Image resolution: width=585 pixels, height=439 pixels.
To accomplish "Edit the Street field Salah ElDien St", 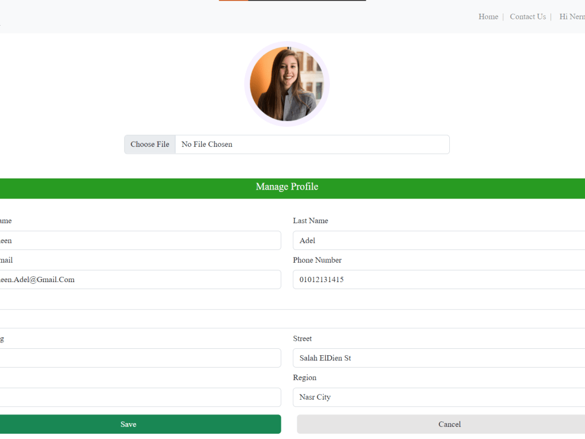I will coord(439,358).
